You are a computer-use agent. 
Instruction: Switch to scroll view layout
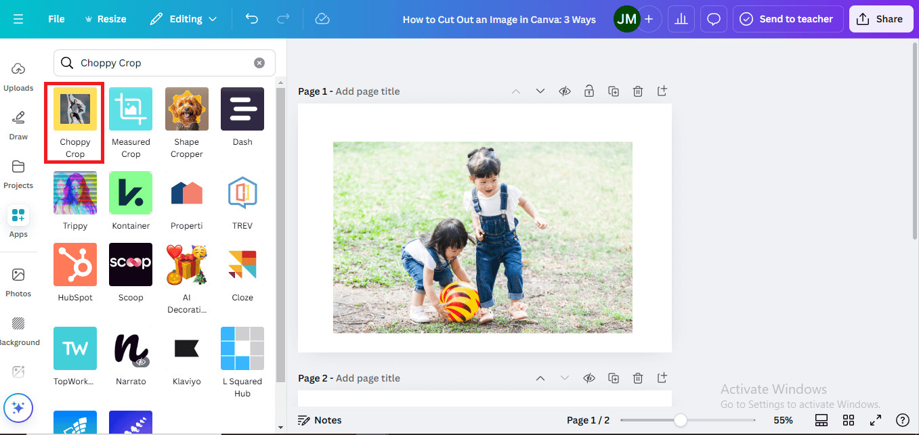coord(821,420)
